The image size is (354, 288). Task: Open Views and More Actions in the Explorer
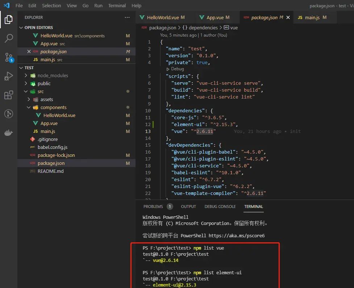tap(127, 17)
